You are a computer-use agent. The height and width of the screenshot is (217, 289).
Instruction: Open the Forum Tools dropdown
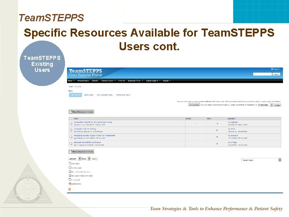261,160
